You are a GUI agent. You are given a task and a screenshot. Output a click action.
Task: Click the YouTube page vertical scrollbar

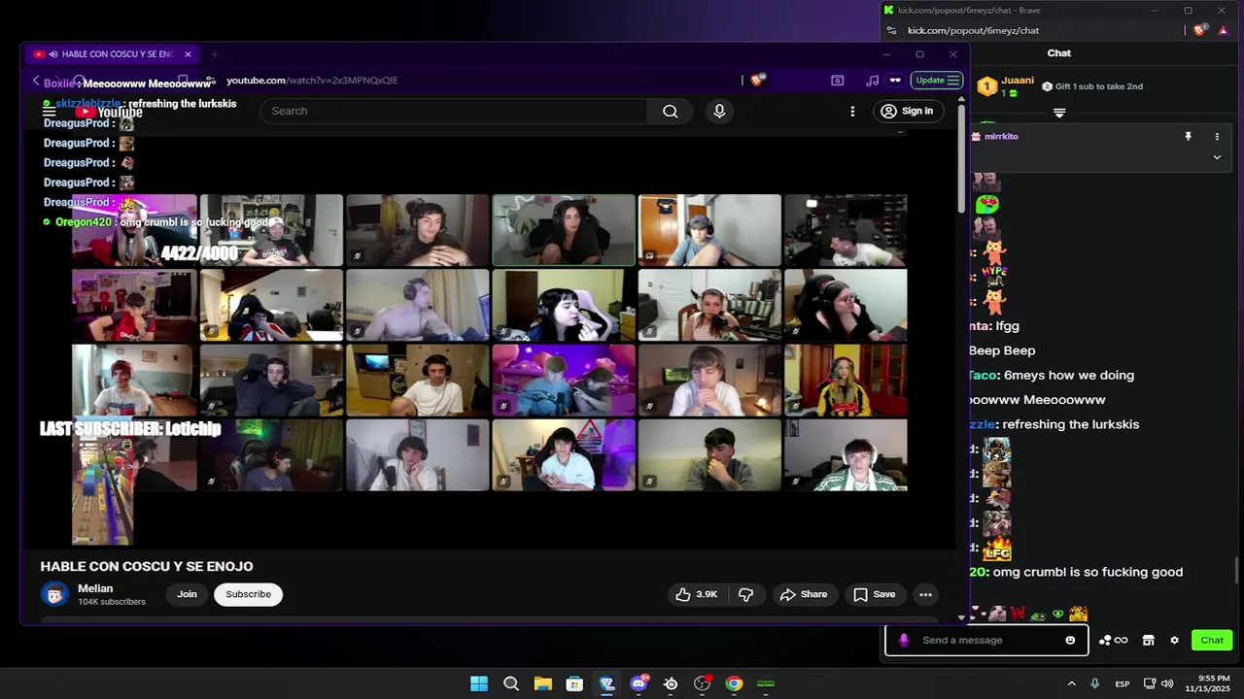coord(961,160)
